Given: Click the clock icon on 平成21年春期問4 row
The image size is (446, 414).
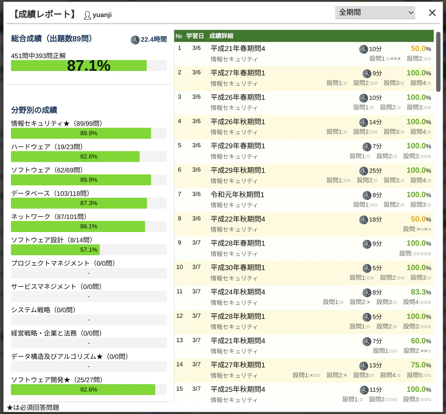Looking at the screenshot, I should pos(364,49).
